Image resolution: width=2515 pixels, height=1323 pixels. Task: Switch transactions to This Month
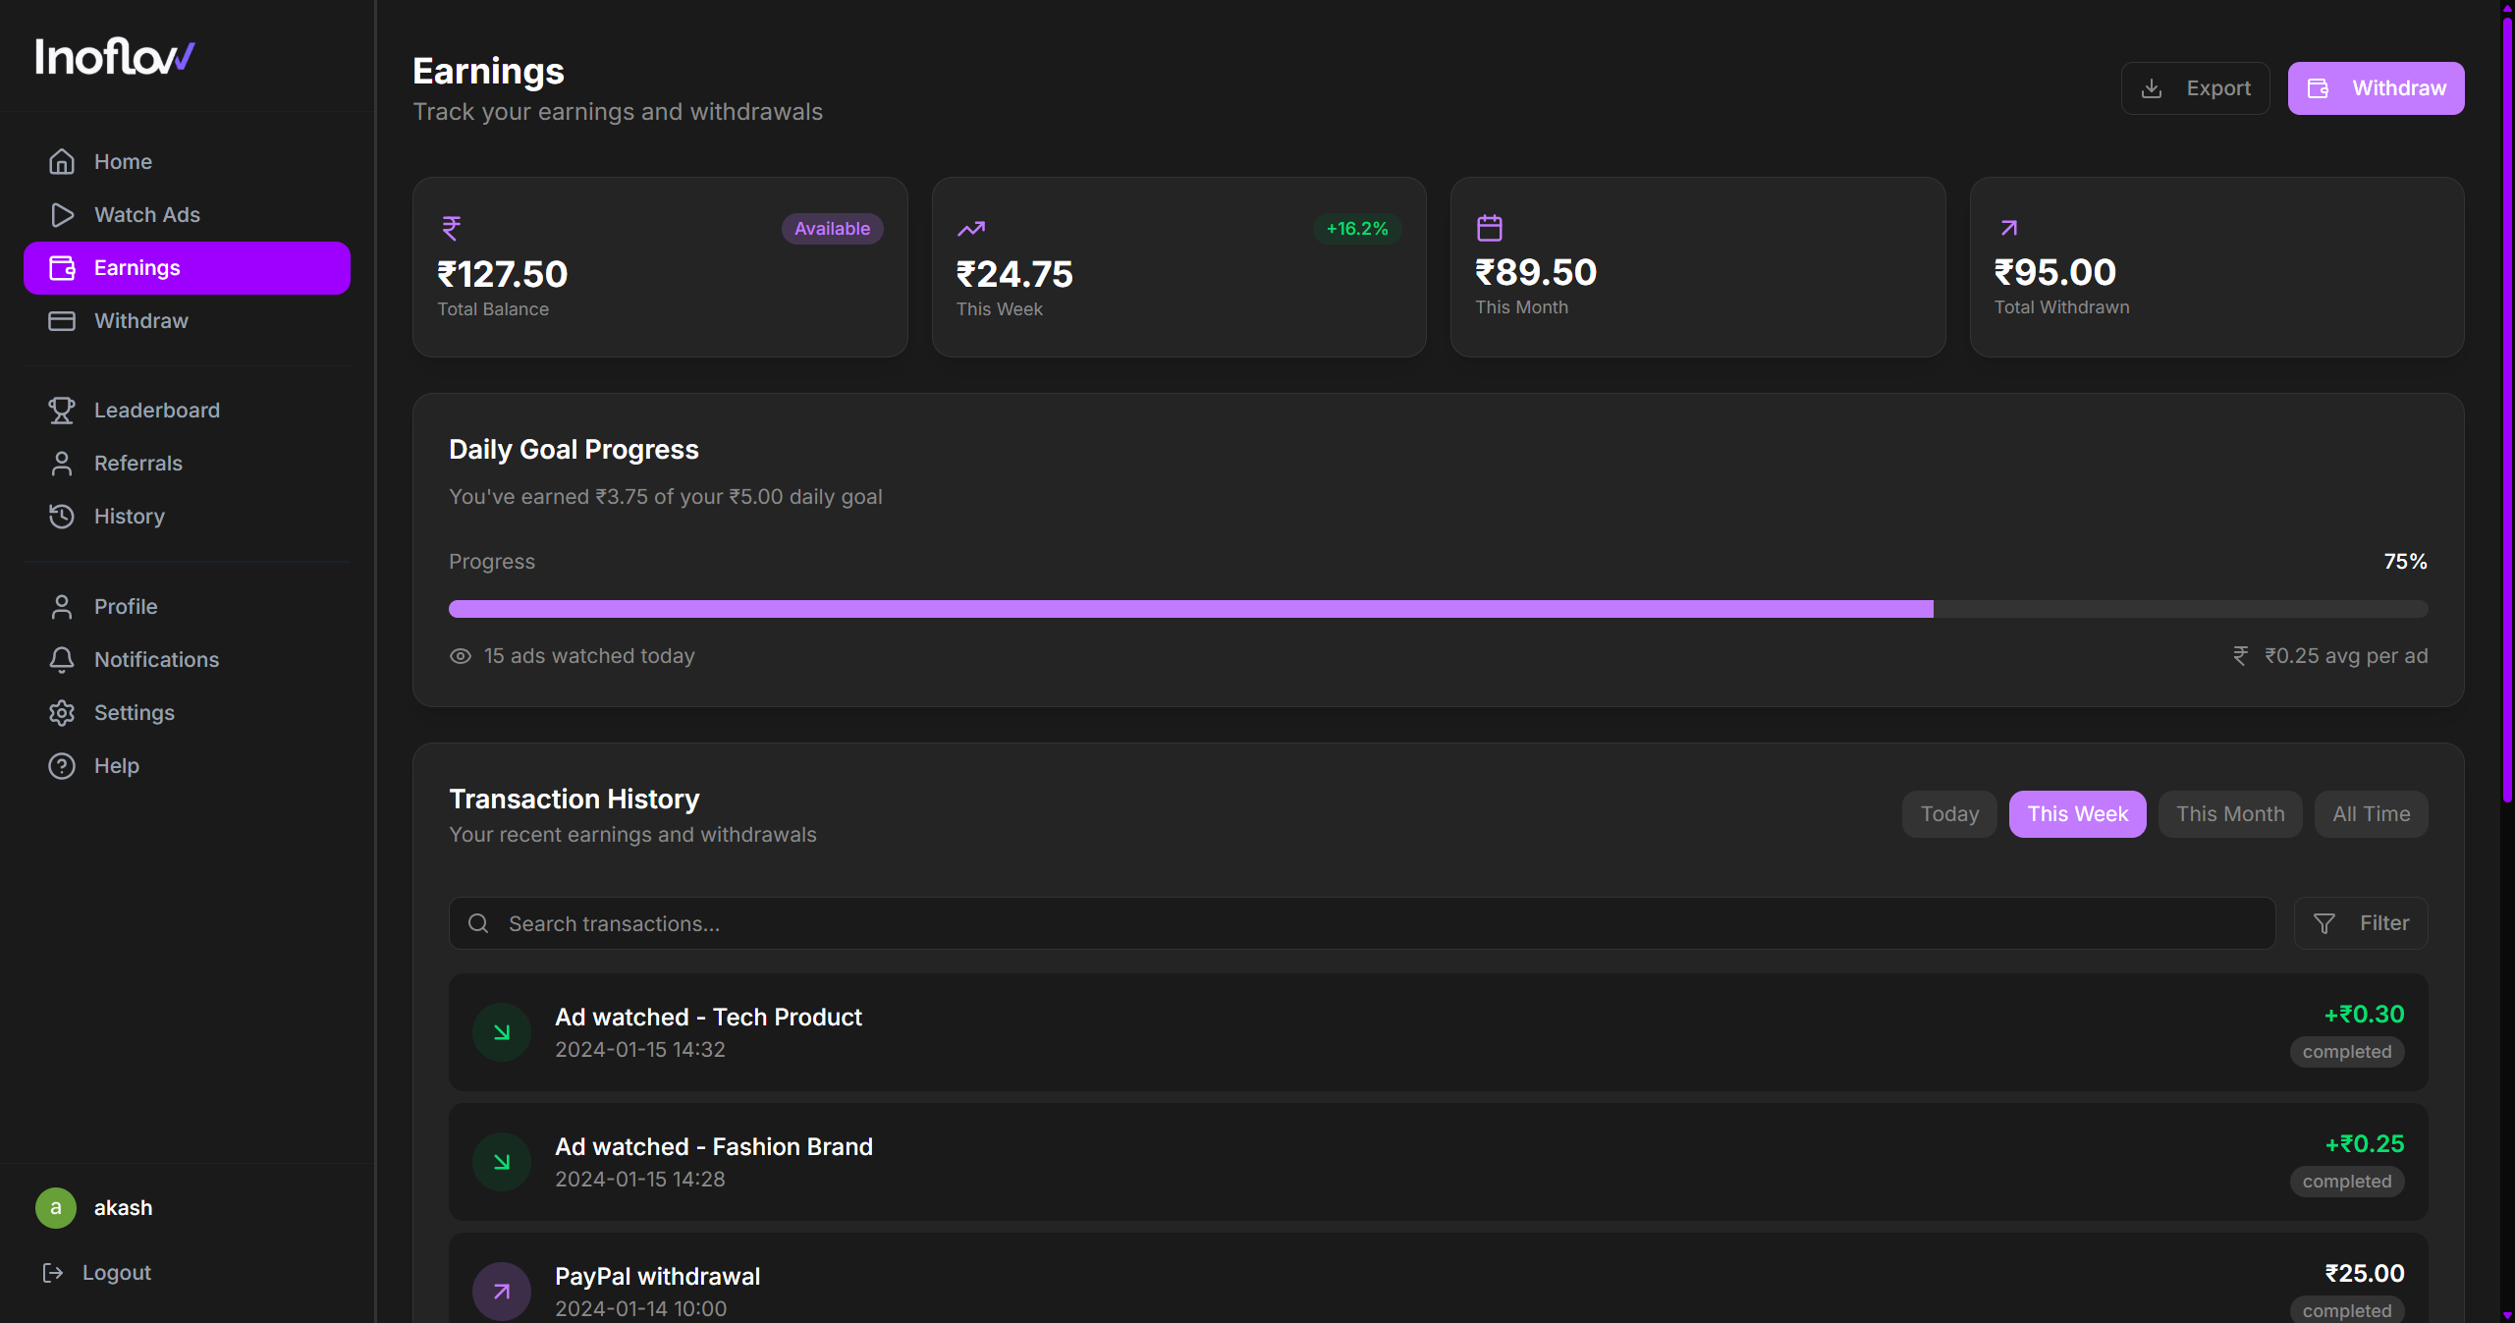[2229, 813]
